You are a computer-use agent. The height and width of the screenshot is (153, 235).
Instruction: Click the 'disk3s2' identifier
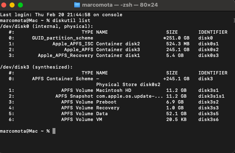click(x=208, y=102)
